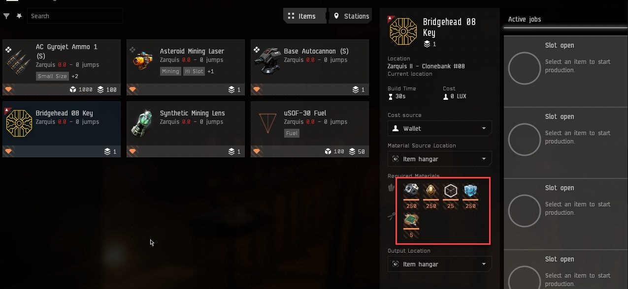Click the Asteroid Mining Laser icon
Viewport: 628px width, 289px height.
coord(143,61)
